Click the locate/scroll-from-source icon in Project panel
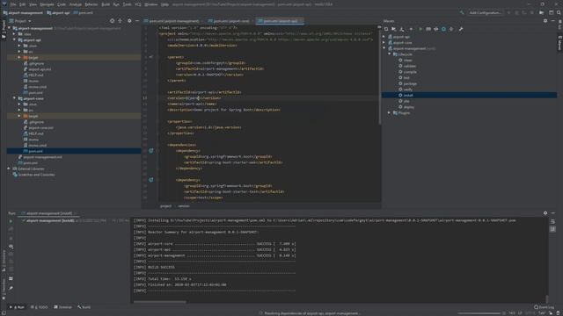This screenshot has width=563, height=316. [112, 21]
